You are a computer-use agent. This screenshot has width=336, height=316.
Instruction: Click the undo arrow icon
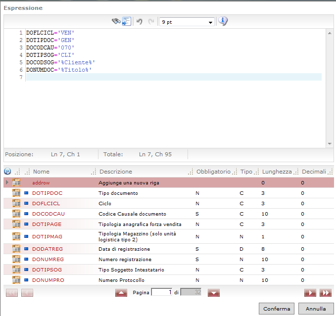point(140,22)
